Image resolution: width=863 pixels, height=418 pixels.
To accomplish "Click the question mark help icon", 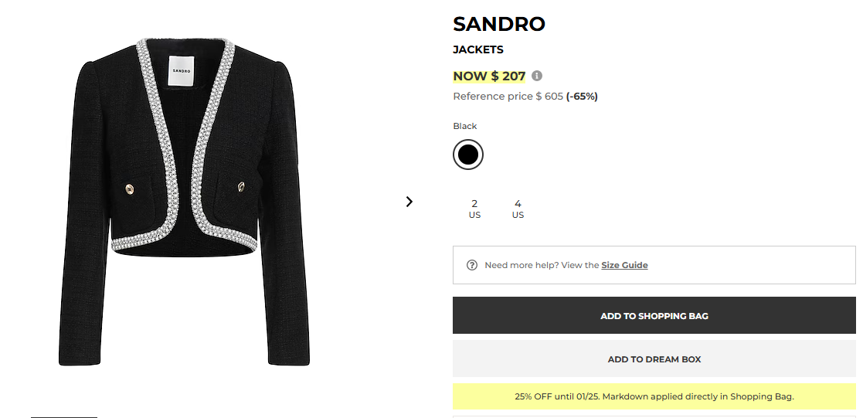I will tap(472, 265).
